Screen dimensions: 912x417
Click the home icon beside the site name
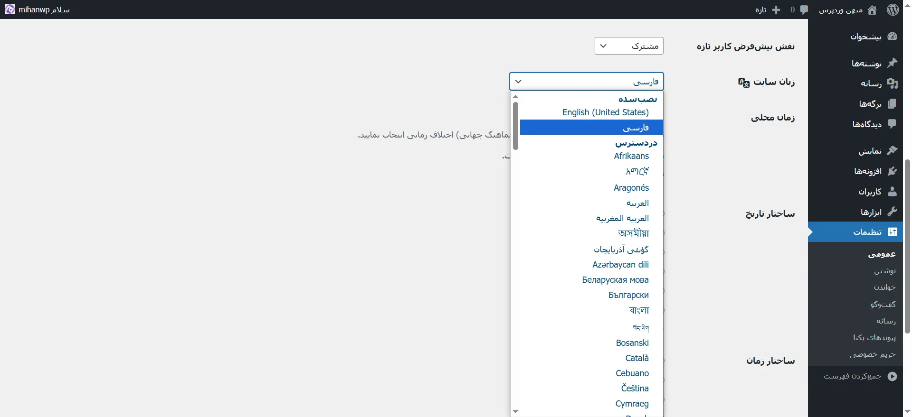[x=872, y=10]
